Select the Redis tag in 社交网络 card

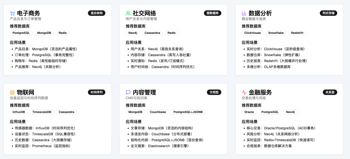[172, 33]
